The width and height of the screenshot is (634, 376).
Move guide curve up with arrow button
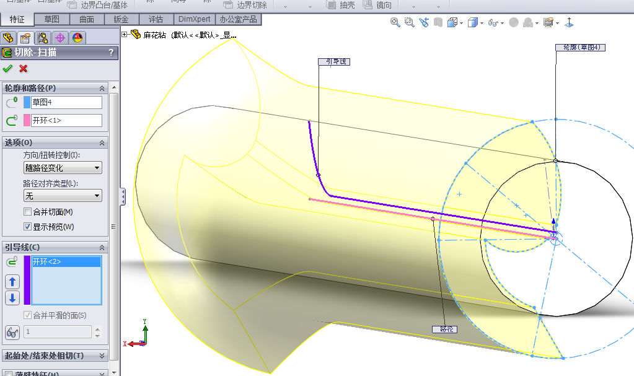12,282
